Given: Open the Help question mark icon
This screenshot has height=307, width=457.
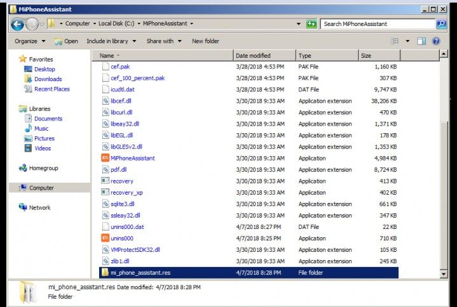Looking at the screenshot, I should pyautogui.click(x=436, y=41).
